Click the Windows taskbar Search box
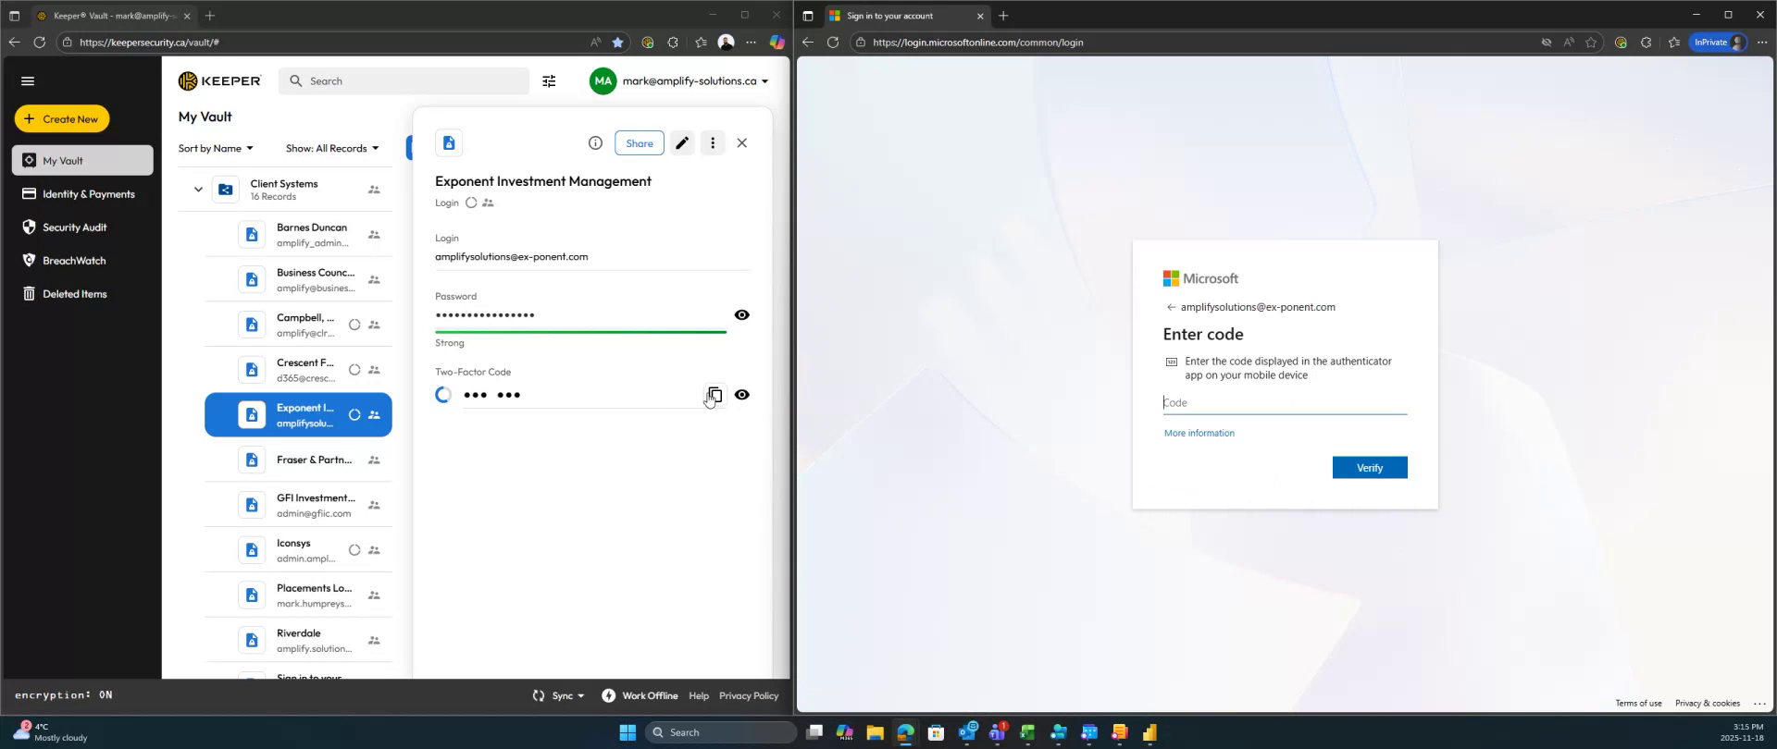 [721, 732]
